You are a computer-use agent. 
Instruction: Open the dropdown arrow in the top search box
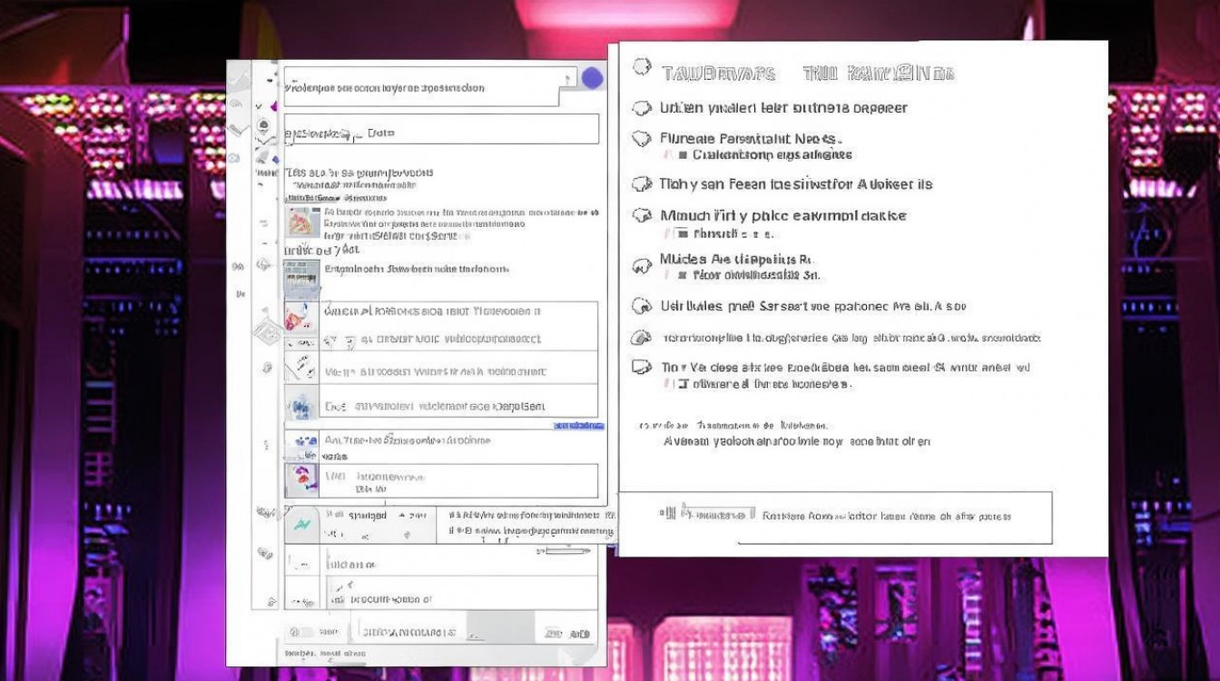click(x=569, y=80)
